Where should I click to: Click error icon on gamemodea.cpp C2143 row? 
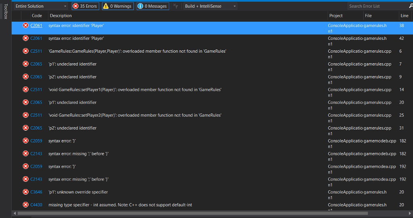pos(25,179)
